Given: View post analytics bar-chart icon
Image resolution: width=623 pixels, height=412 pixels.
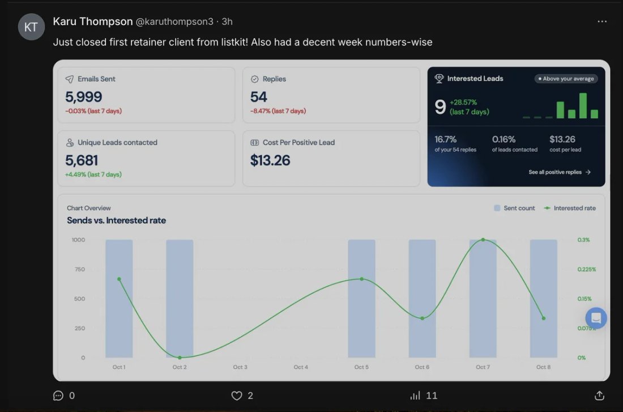Looking at the screenshot, I should point(415,396).
